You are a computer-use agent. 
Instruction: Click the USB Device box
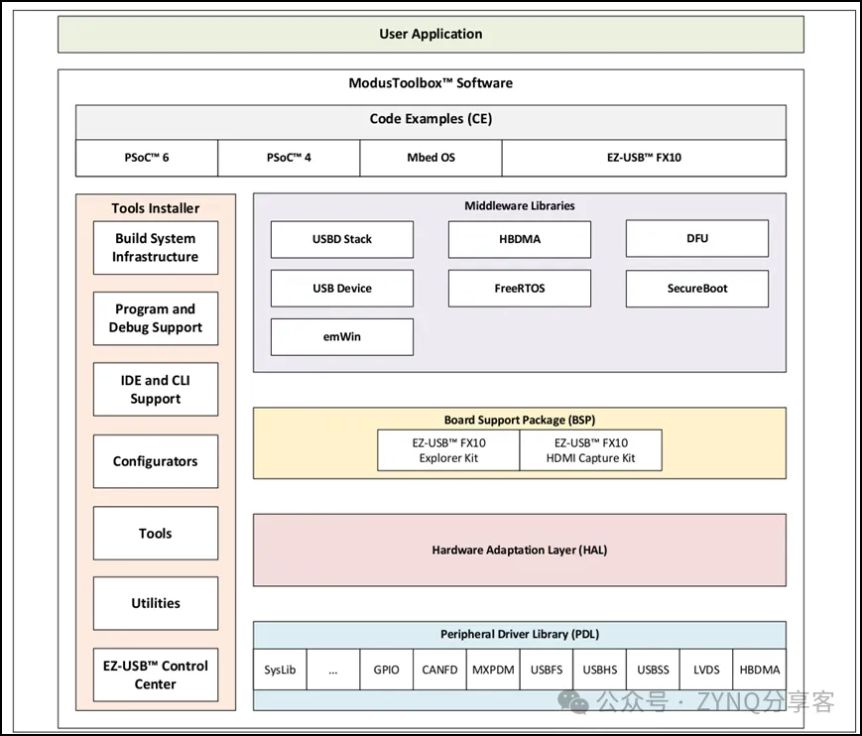(342, 288)
